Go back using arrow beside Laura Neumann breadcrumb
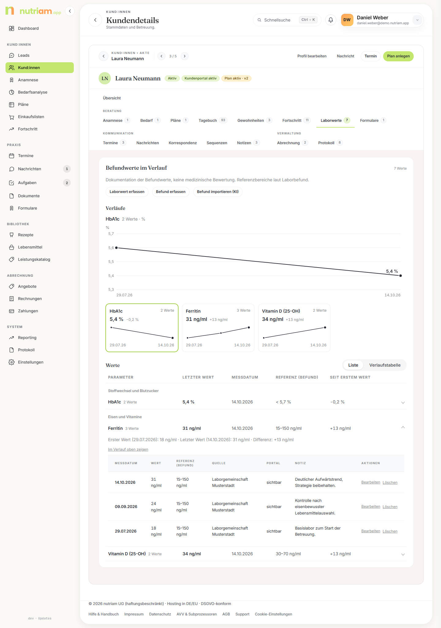This screenshot has height=628, width=441. point(104,56)
